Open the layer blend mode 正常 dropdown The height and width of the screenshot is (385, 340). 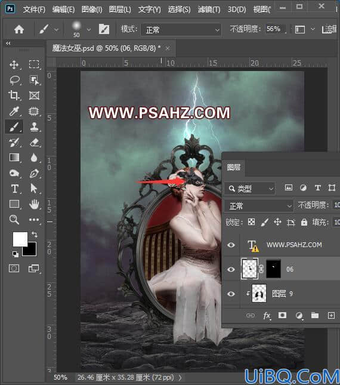point(258,206)
